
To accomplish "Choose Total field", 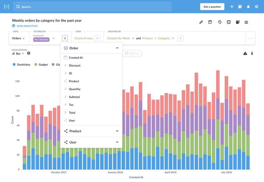I will tap(91, 113).
